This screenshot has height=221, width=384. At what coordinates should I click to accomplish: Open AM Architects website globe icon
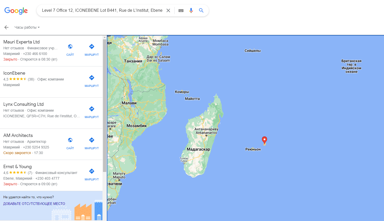[x=70, y=140]
